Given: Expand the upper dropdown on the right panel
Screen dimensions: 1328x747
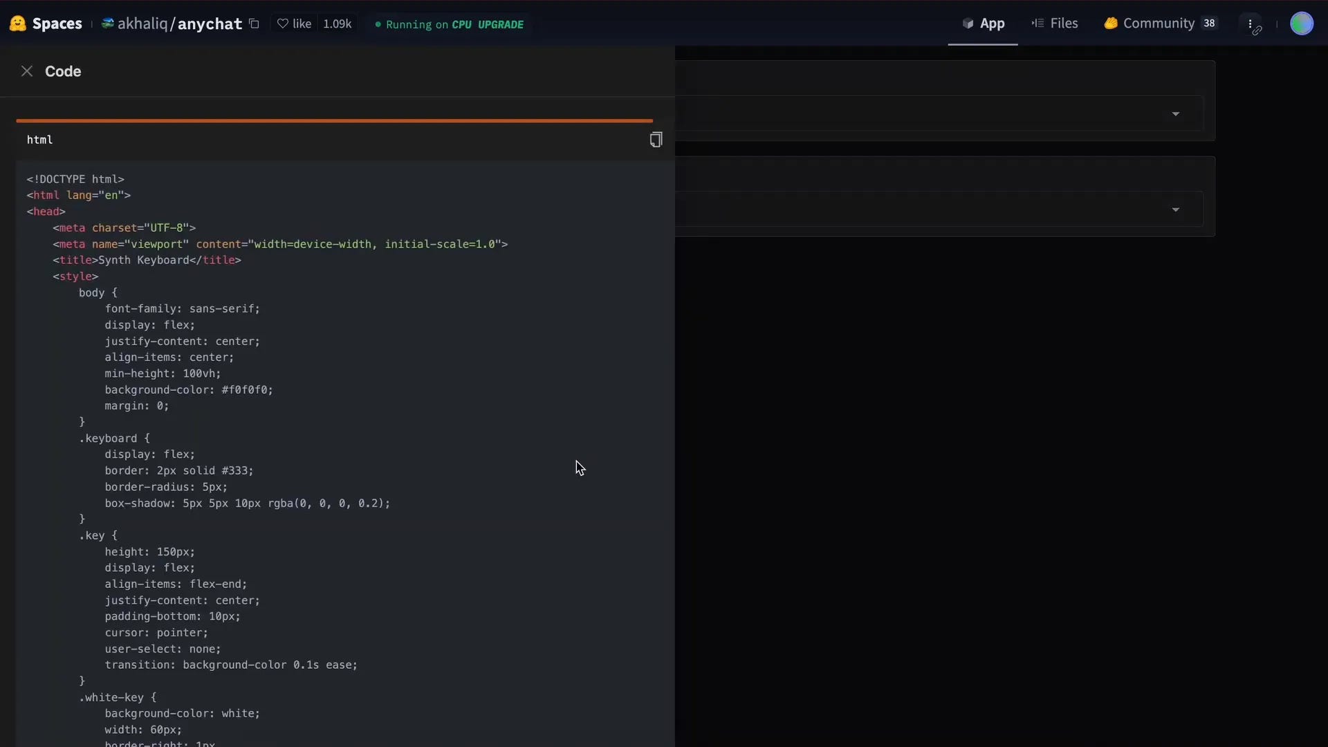Looking at the screenshot, I should click(1176, 113).
